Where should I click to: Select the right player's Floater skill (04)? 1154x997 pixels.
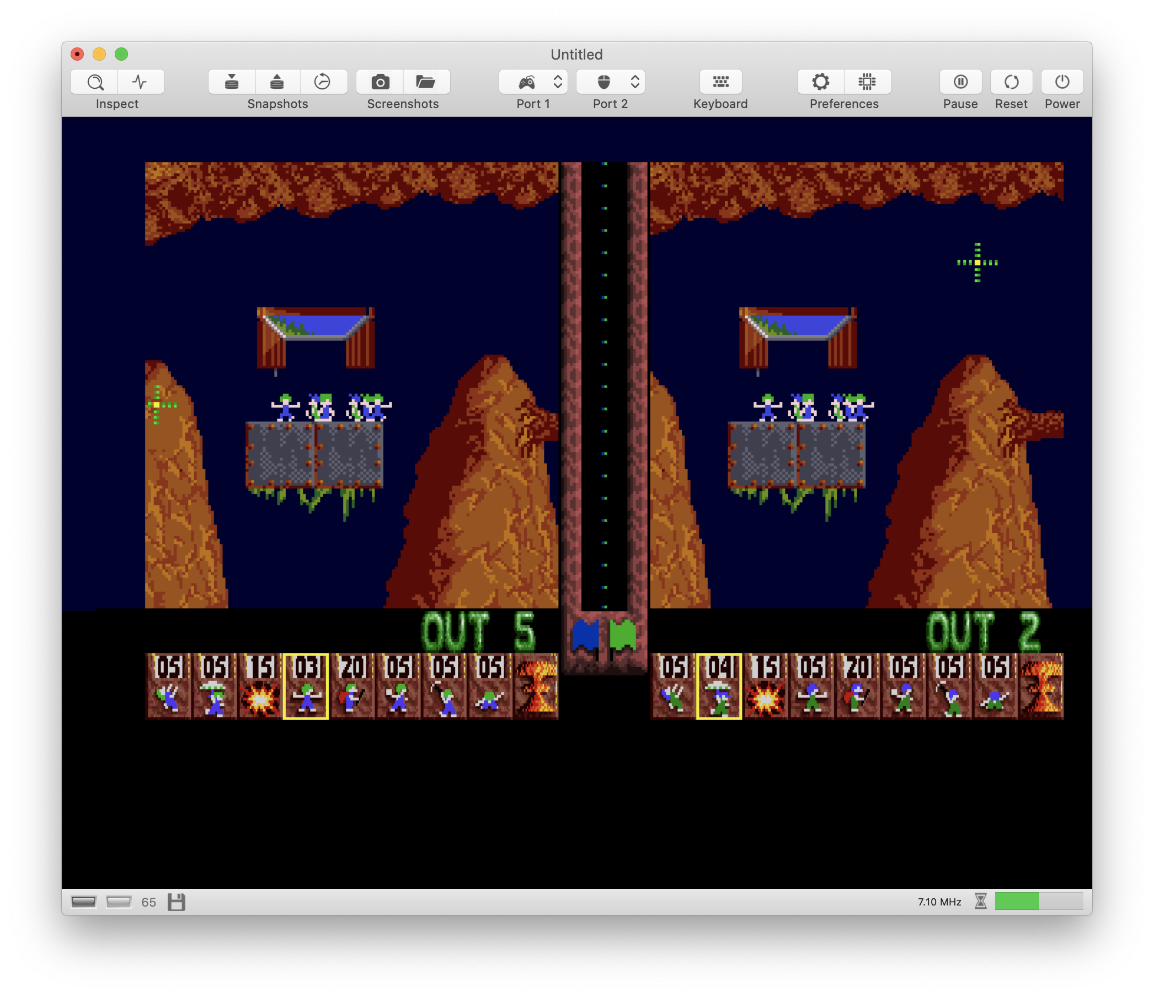click(719, 686)
